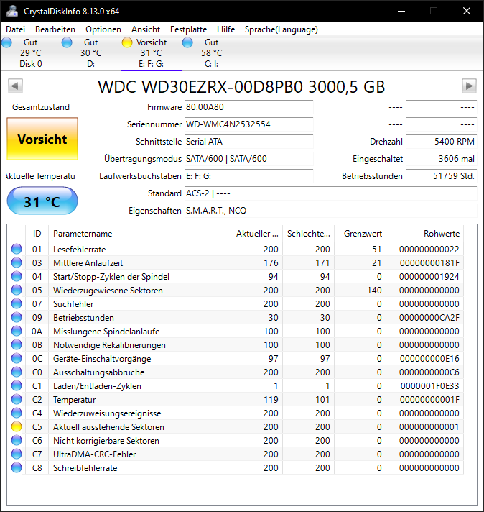Screen dimensions: 484x512
Task: Click the ID column header
Action: (x=37, y=234)
